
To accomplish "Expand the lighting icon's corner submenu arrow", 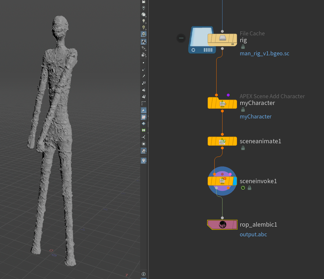I will tap(146, 23).
